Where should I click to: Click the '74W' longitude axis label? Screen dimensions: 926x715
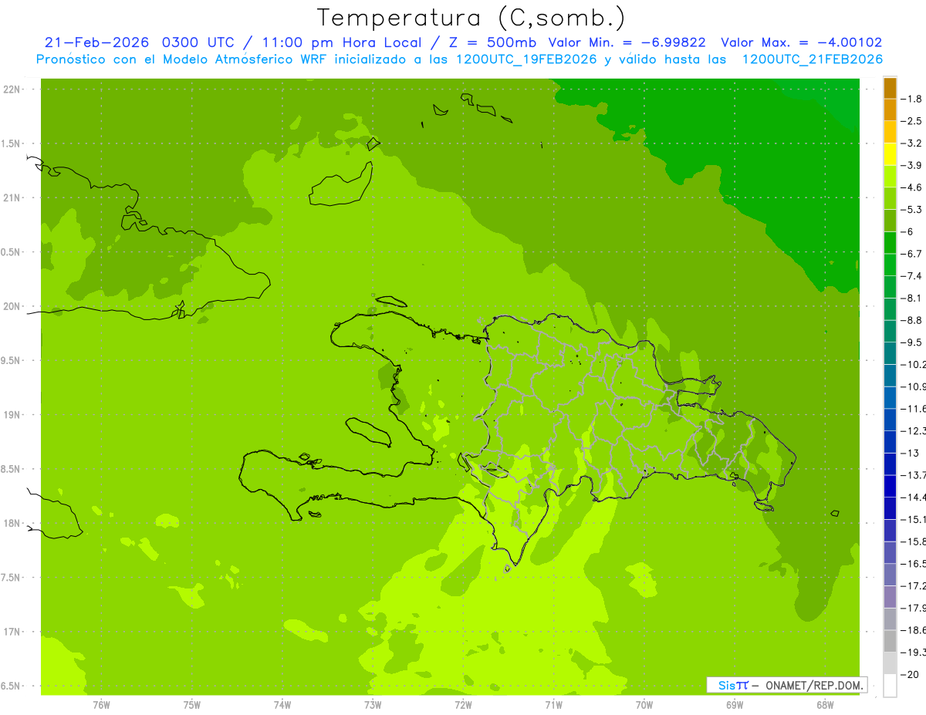coord(282,703)
